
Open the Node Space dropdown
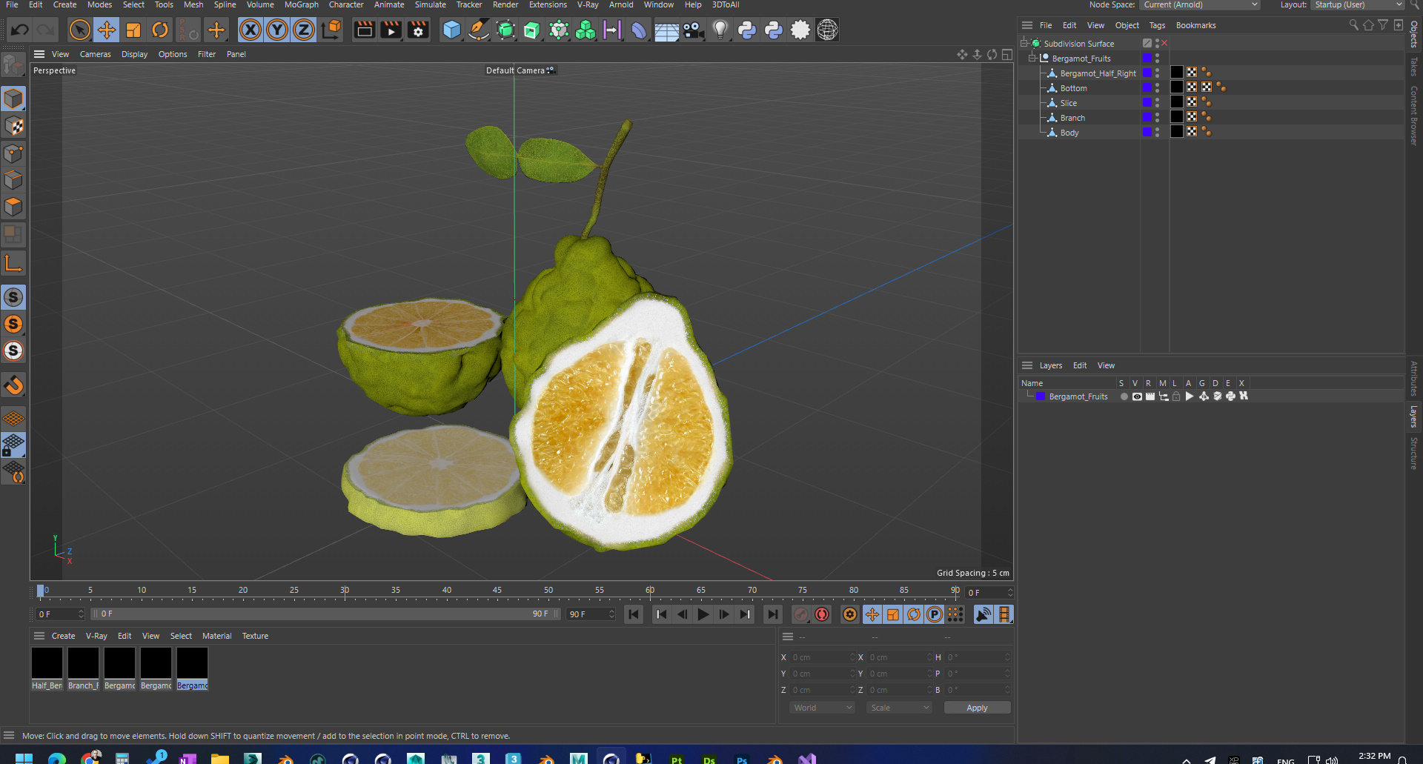pyautogui.click(x=1200, y=5)
